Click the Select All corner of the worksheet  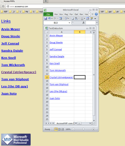pyautogui.click(x=47, y=32)
